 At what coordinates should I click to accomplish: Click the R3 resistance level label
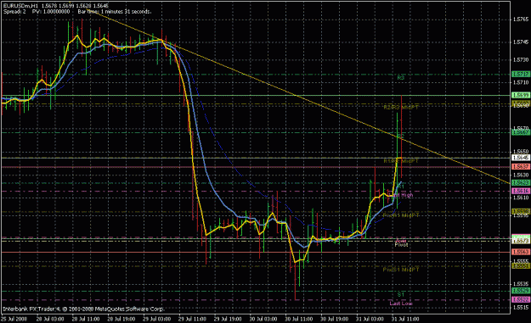(401, 78)
